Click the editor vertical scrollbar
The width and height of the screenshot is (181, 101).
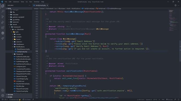coord(180,51)
